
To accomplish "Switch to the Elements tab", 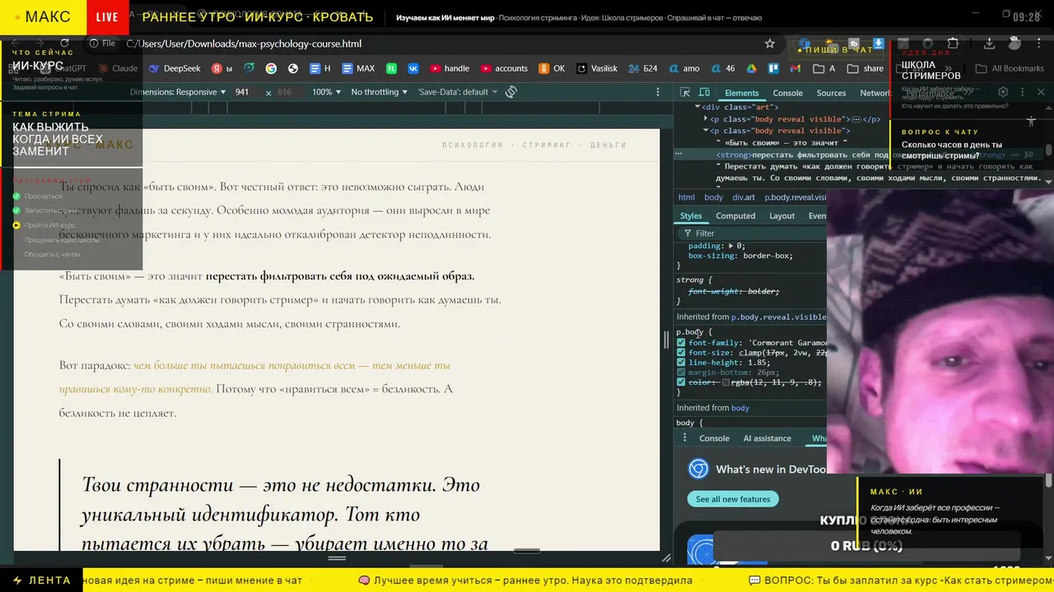I will click(741, 93).
